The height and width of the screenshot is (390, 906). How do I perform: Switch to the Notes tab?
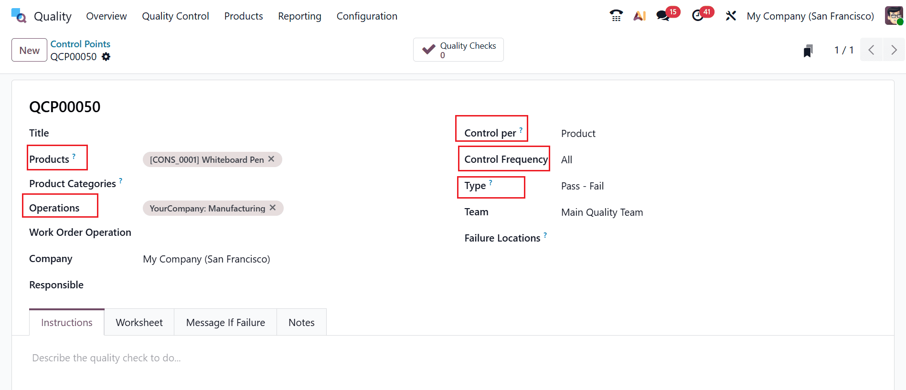pyautogui.click(x=301, y=322)
